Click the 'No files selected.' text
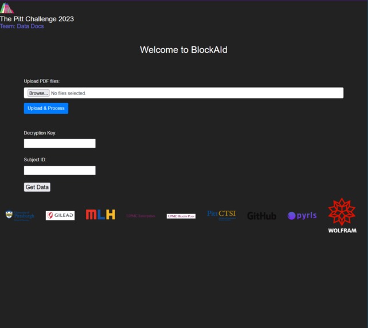This screenshot has width=368, height=328. pyautogui.click(x=69, y=93)
